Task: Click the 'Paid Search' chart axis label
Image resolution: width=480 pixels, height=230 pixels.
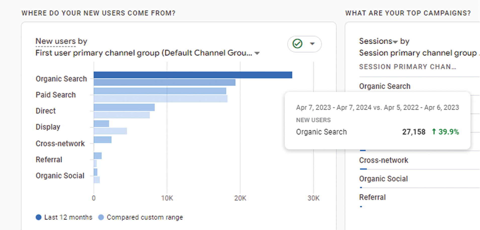Action: point(56,95)
